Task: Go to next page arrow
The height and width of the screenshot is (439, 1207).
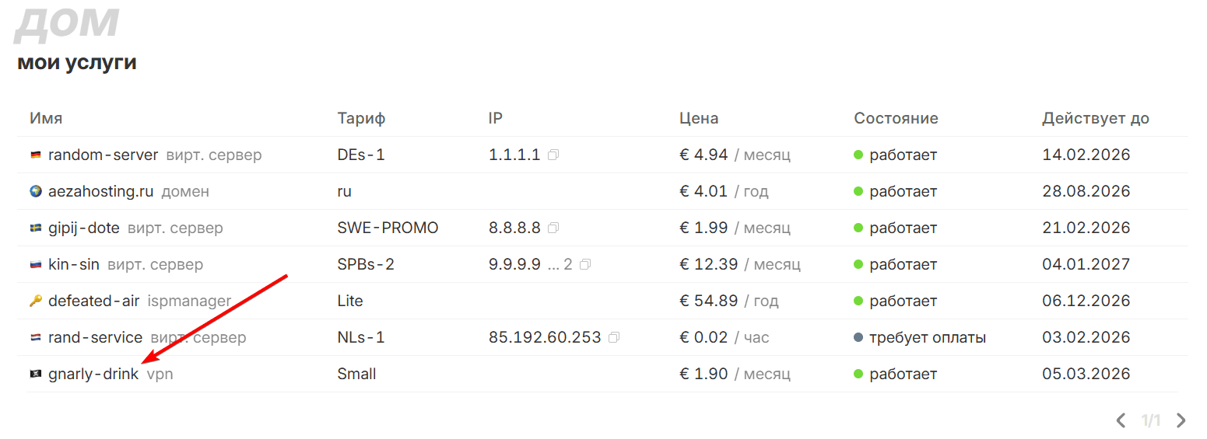Action: 1181,421
